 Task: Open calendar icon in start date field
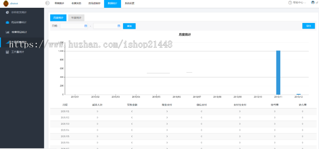86,26
